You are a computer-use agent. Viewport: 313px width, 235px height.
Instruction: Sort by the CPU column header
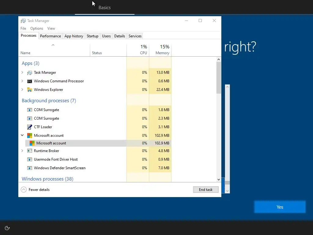pyautogui.click(x=138, y=50)
